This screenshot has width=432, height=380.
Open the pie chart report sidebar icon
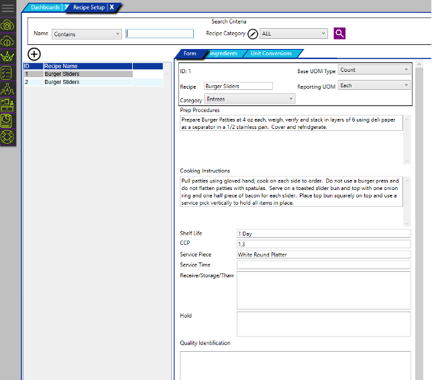8,120
